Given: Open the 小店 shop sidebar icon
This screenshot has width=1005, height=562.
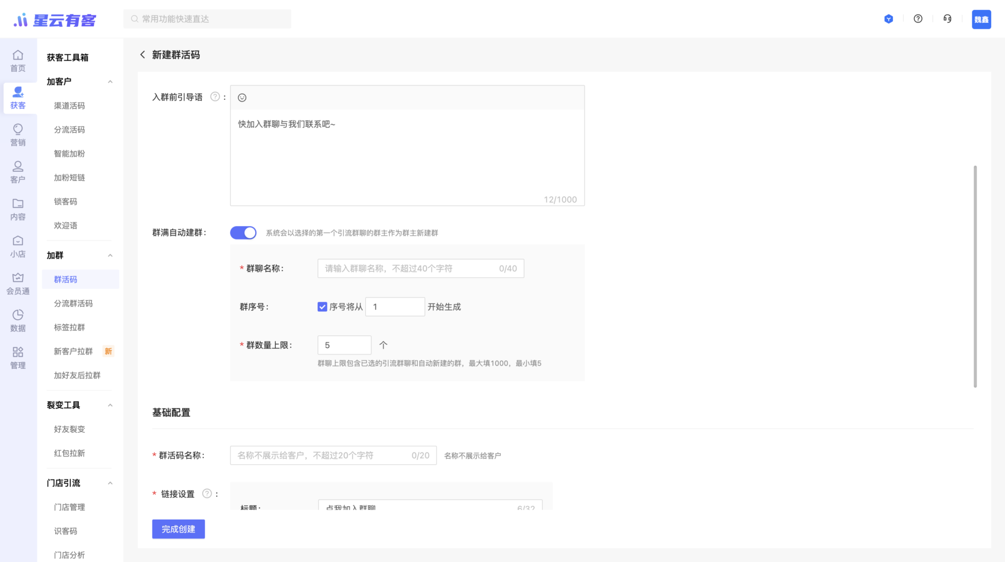Looking at the screenshot, I should tap(18, 247).
